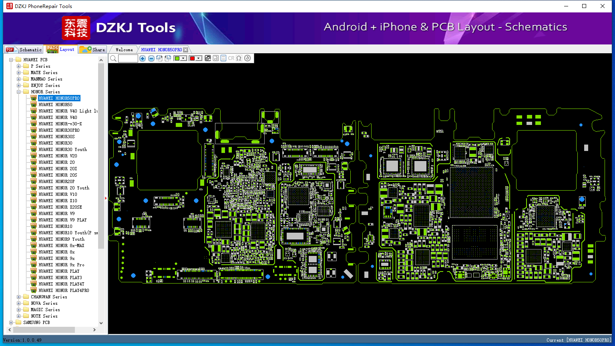615x346 pixels.
Task: Open HUAWEI HONOR 20 Youth layout
Action: 64,188
